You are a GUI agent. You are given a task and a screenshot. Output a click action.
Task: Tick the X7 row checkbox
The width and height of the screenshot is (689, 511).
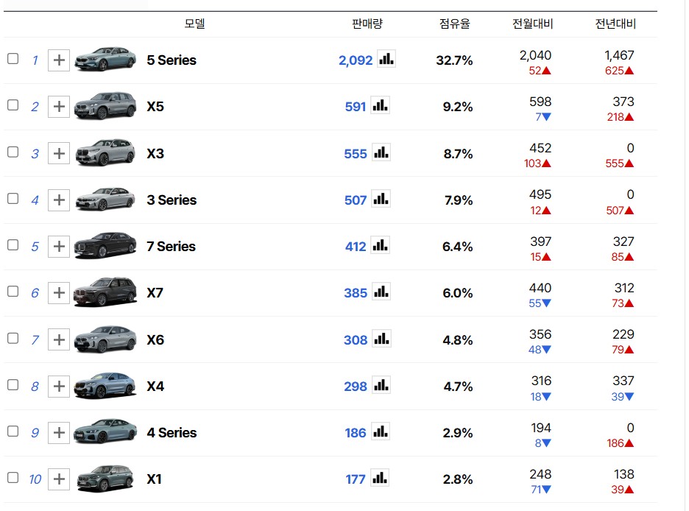point(13,292)
